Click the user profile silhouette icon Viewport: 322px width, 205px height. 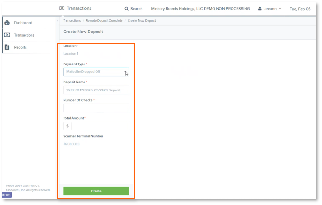pos(260,9)
